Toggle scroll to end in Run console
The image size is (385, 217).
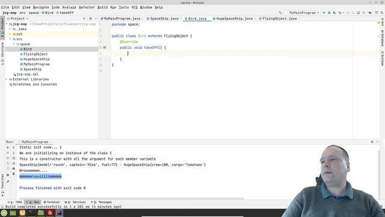pyautogui.click(x=13, y=163)
